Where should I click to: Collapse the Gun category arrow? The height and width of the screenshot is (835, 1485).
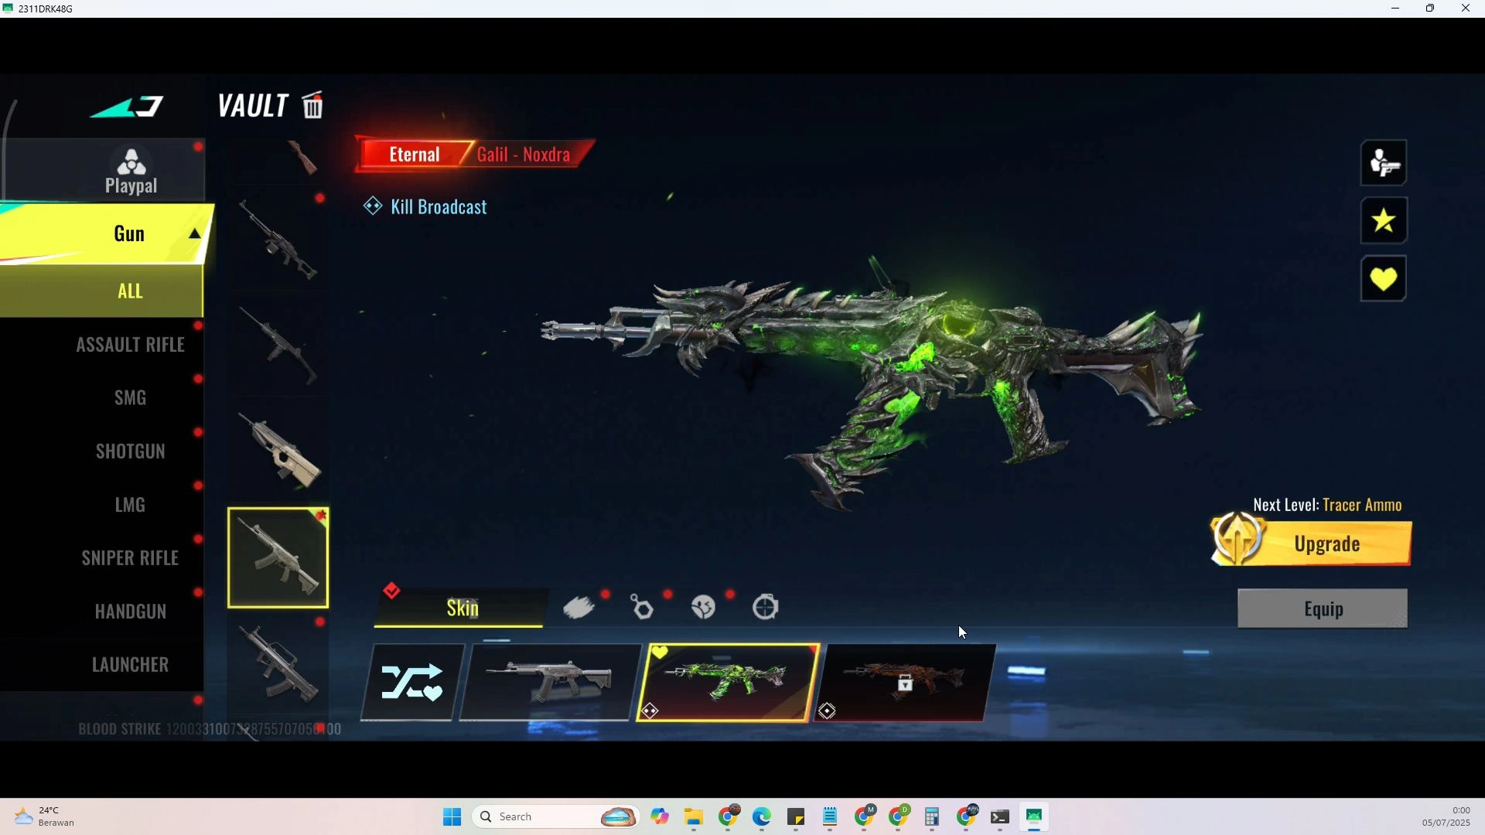[195, 234]
